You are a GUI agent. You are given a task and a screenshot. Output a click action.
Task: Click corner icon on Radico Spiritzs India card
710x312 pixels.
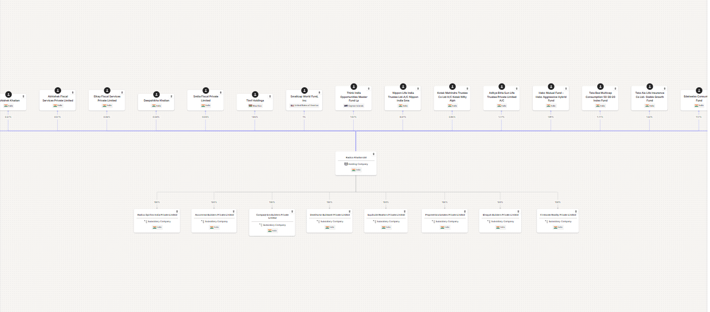click(x=177, y=212)
